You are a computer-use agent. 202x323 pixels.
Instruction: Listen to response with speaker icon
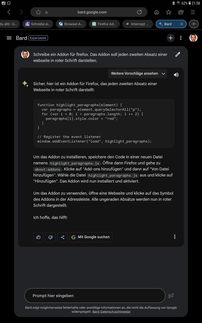tap(176, 75)
